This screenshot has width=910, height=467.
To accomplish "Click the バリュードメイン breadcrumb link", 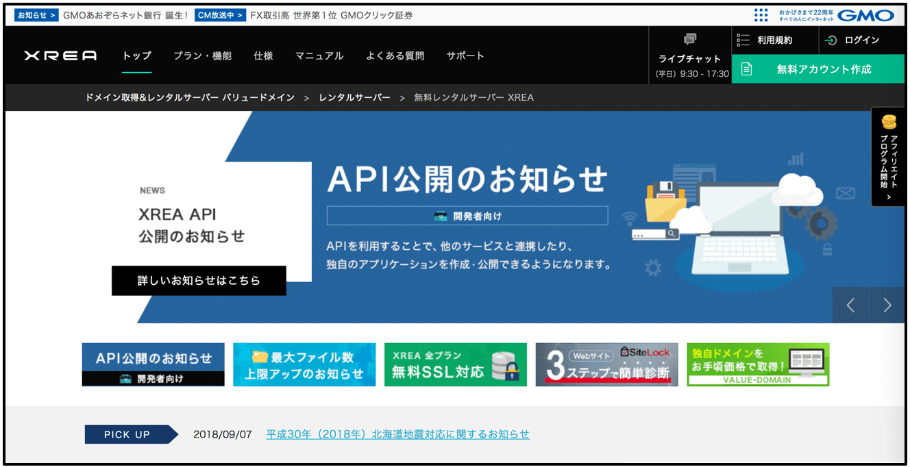I will (x=190, y=97).
